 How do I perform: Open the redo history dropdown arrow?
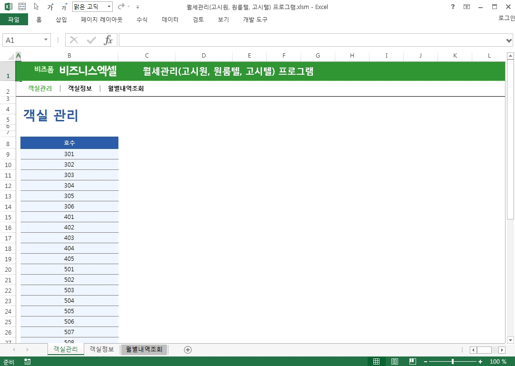pyautogui.click(x=129, y=7)
